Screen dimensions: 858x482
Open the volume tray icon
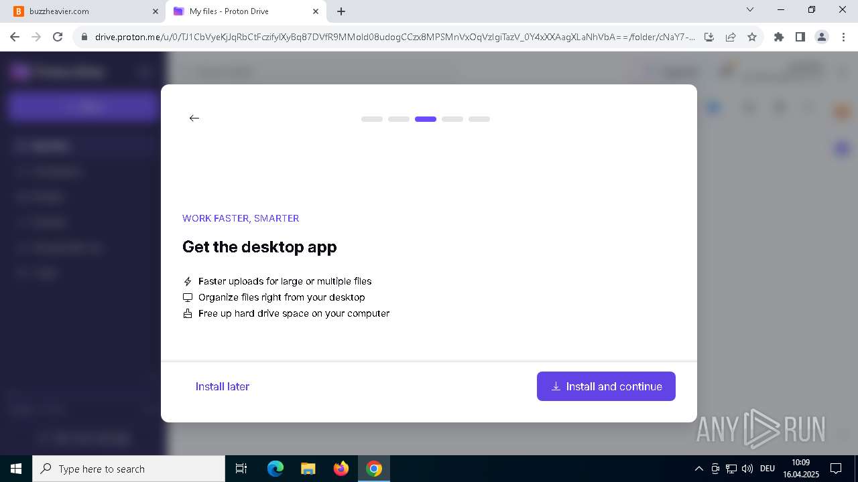pos(747,469)
